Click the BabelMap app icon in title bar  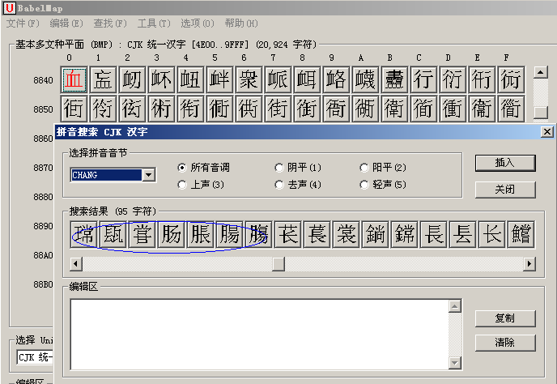[x=9, y=7]
